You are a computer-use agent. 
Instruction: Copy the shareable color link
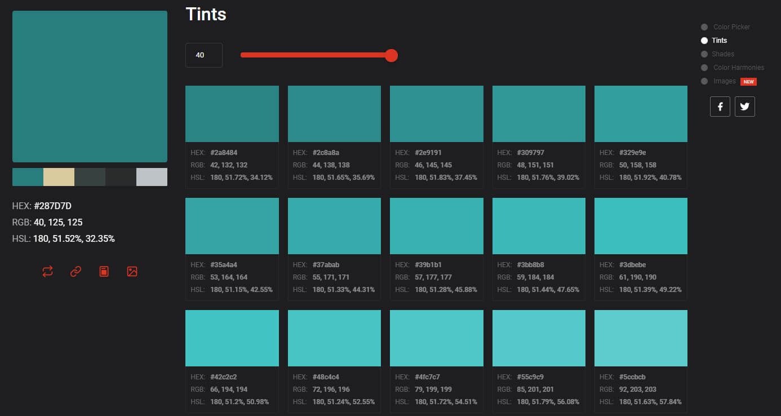point(76,271)
